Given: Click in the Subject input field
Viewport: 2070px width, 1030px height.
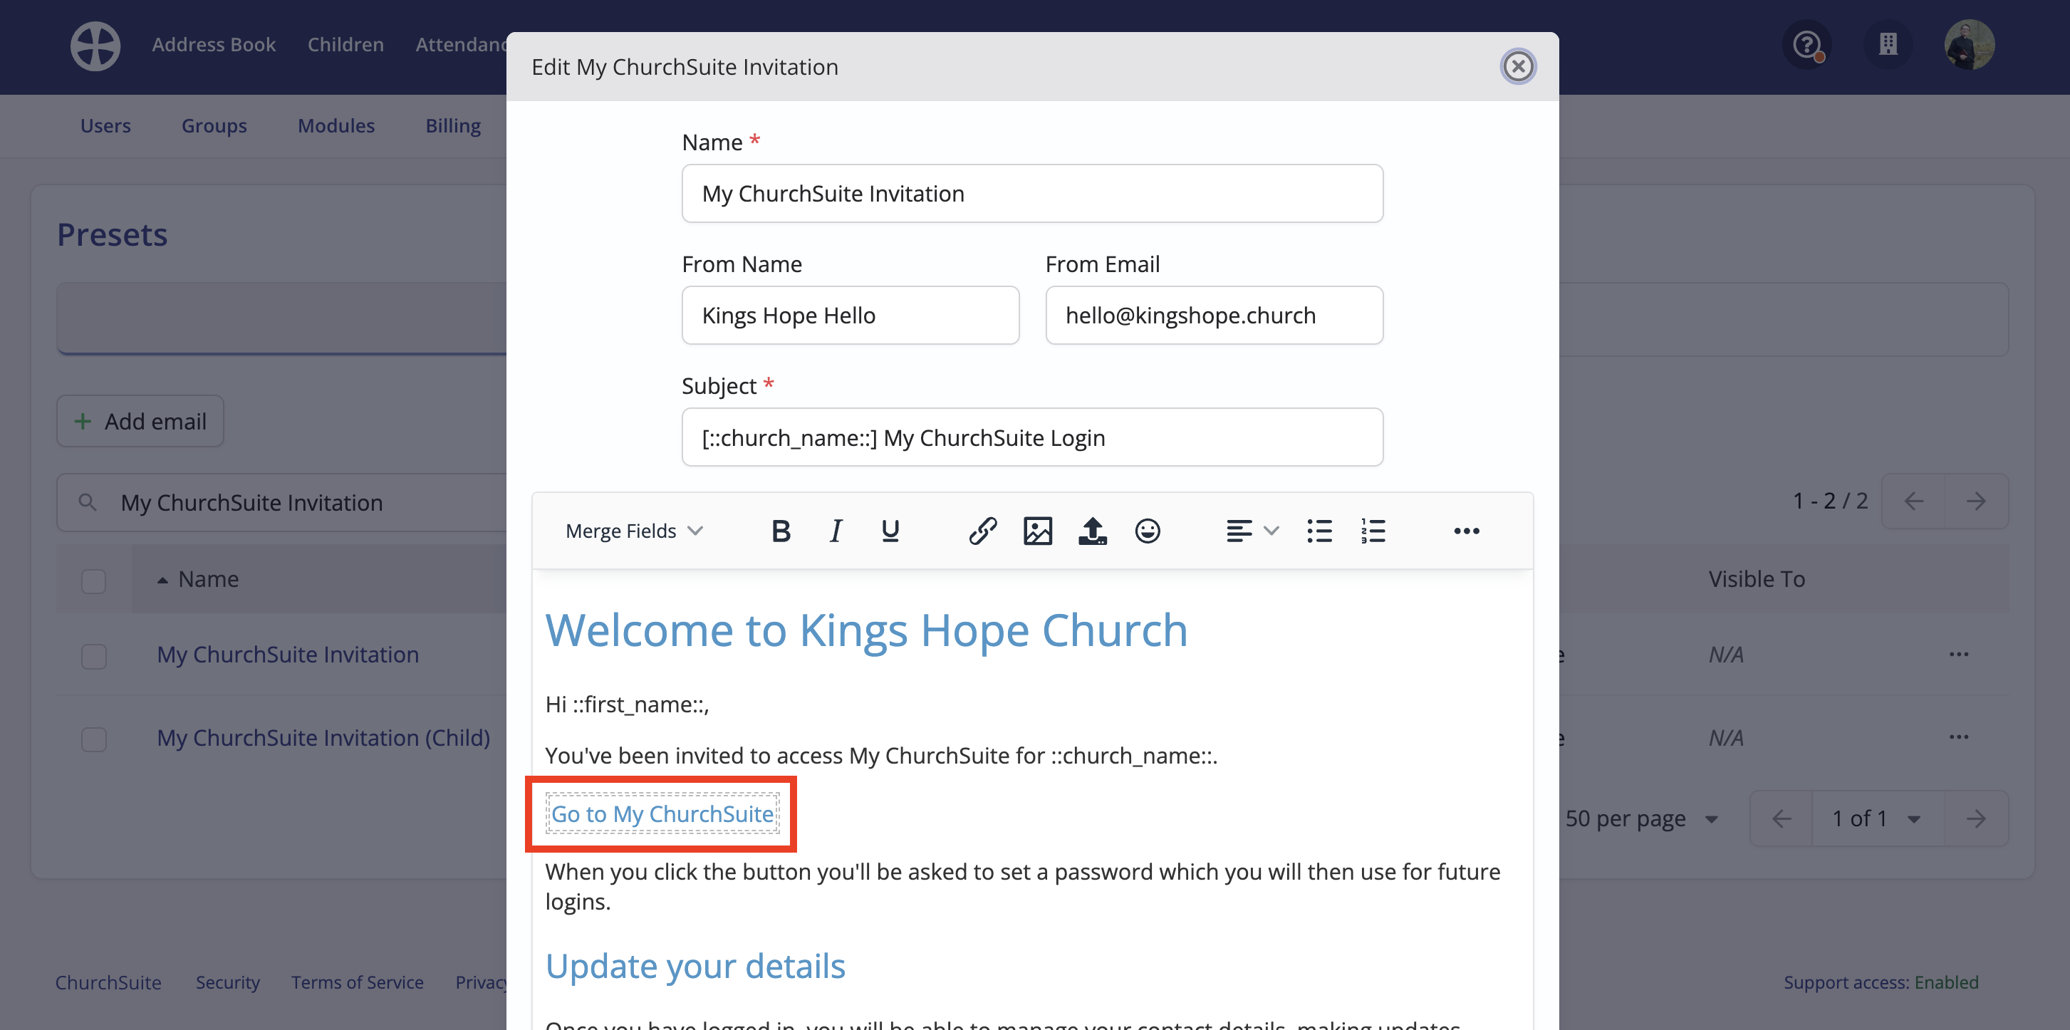Looking at the screenshot, I should pyautogui.click(x=1031, y=438).
